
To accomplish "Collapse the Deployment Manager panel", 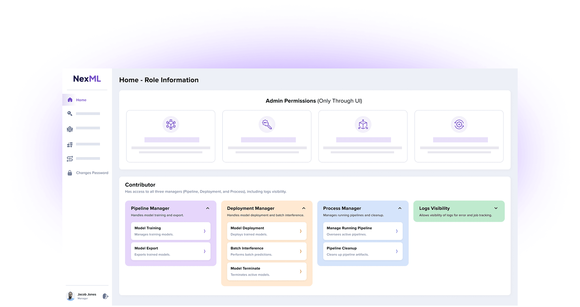I will [304, 208].
